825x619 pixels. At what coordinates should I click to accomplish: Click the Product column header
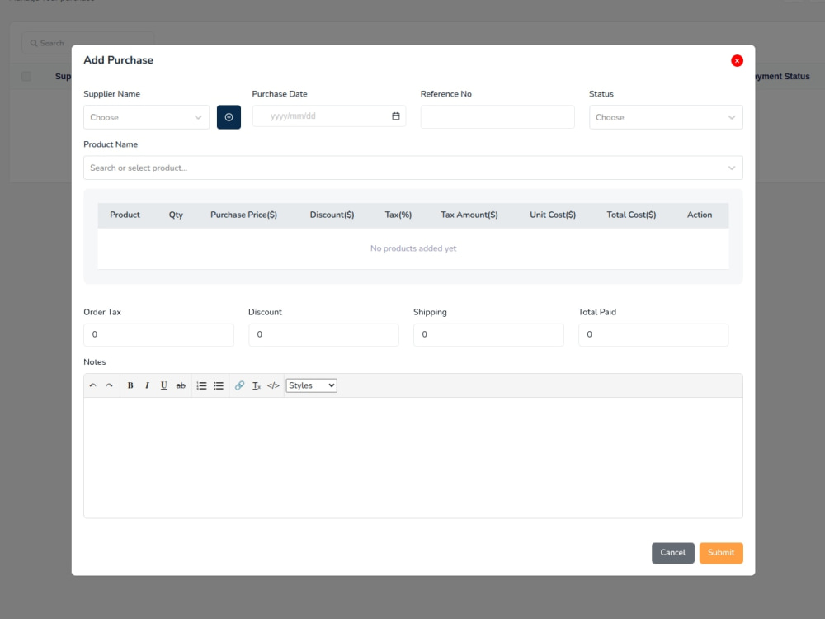pos(125,215)
